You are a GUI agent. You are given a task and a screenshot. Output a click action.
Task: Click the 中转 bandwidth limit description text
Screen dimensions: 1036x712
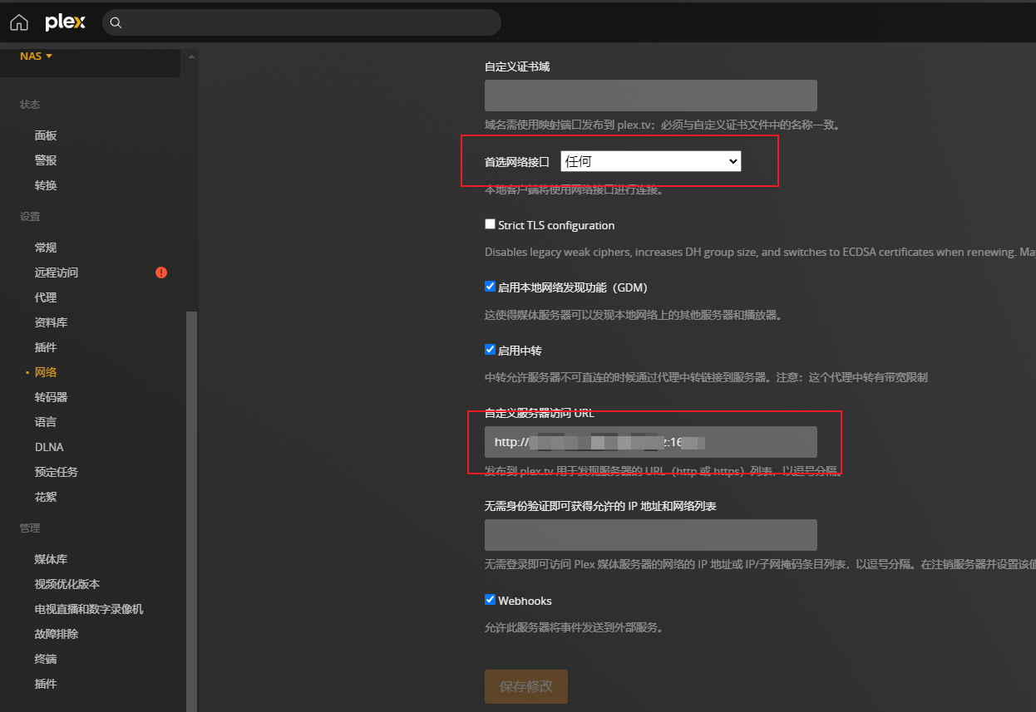pos(706,377)
